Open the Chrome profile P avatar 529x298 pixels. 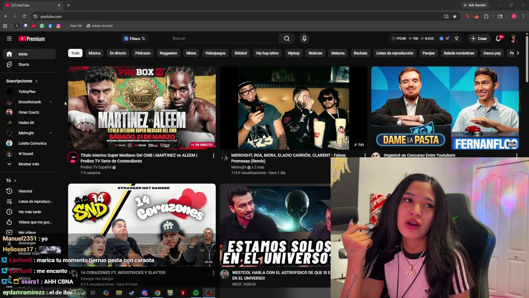pyautogui.click(x=514, y=17)
